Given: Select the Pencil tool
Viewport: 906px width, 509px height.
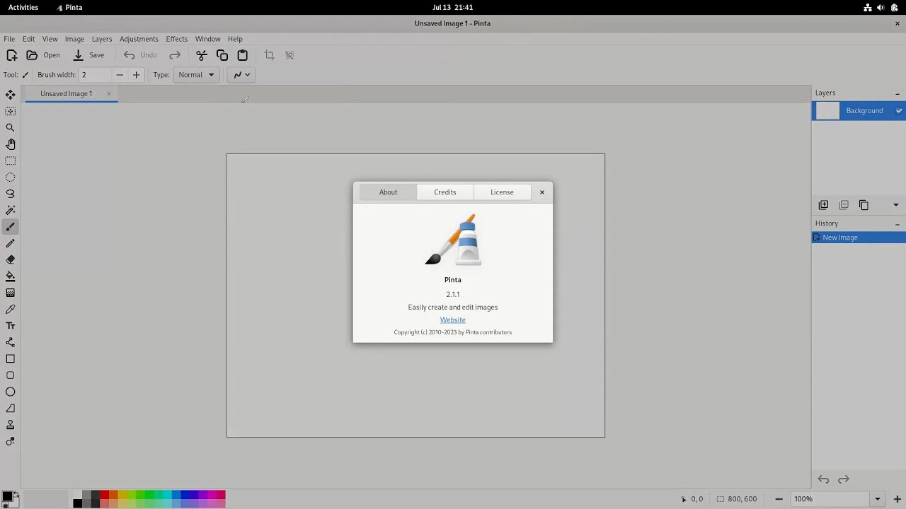Looking at the screenshot, I should point(11,243).
